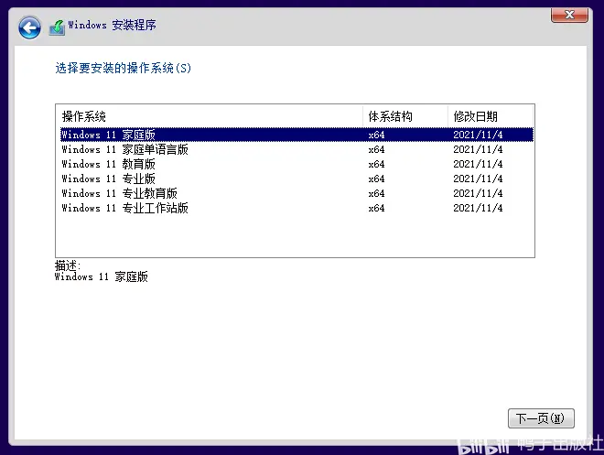This screenshot has width=604, height=455.
Task: Click x64 cell in 专业版 row
Action: (376, 179)
